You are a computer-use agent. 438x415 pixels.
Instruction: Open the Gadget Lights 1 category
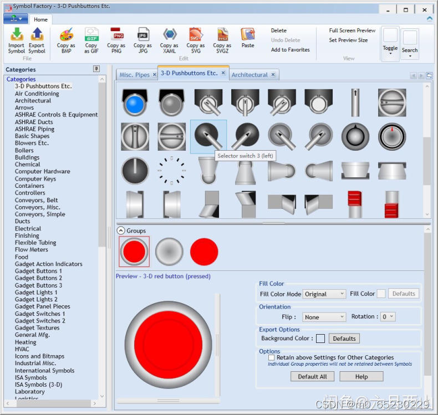(36, 292)
